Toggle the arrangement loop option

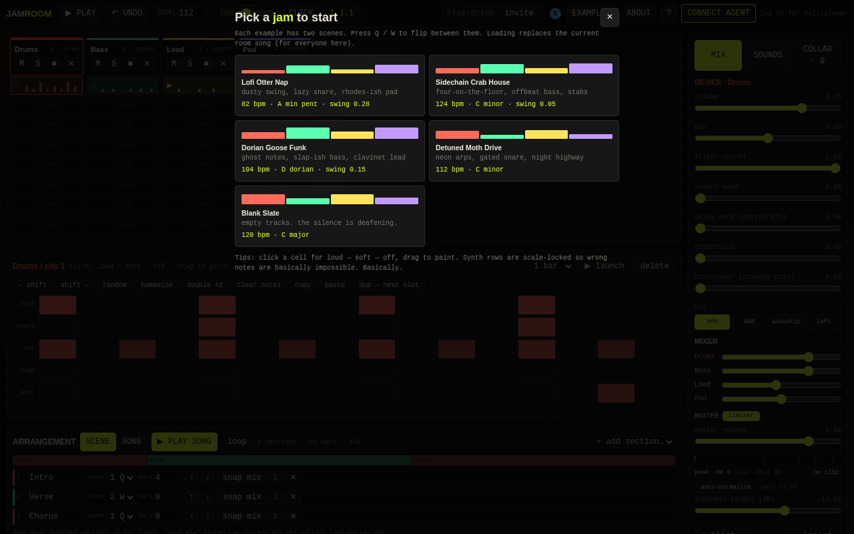pos(237,442)
